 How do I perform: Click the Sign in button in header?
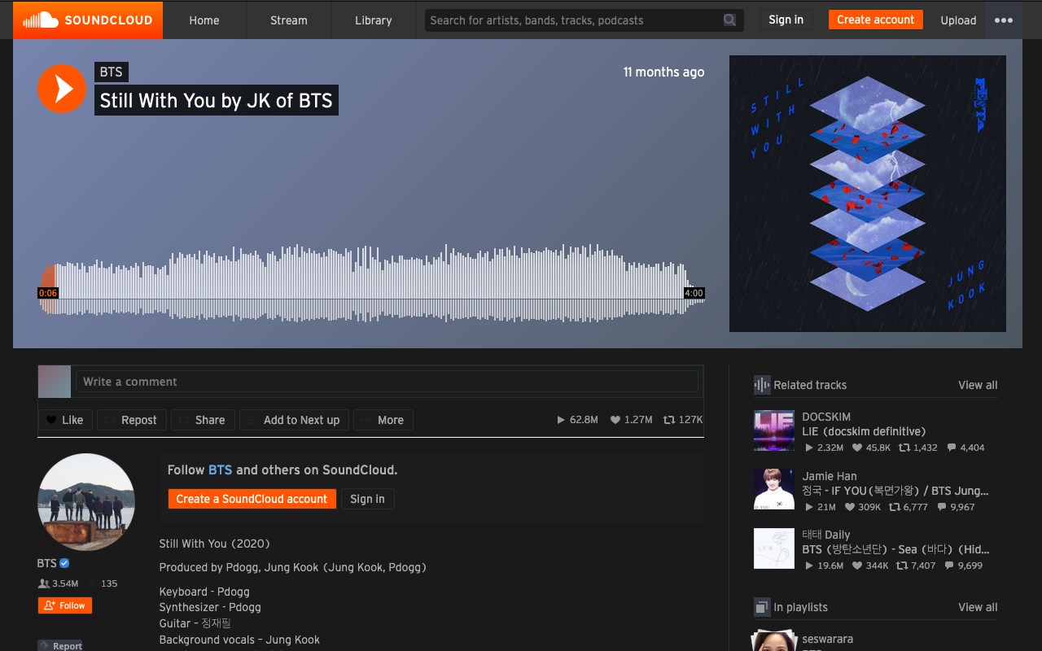coord(786,20)
